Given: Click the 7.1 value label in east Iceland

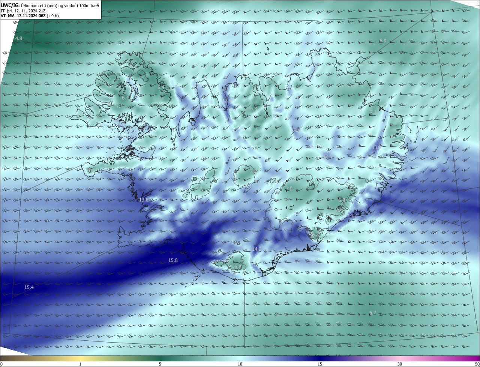Looking at the screenshot, I should point(373,113).
